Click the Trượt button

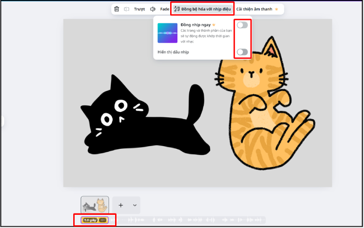click(139, 9)
